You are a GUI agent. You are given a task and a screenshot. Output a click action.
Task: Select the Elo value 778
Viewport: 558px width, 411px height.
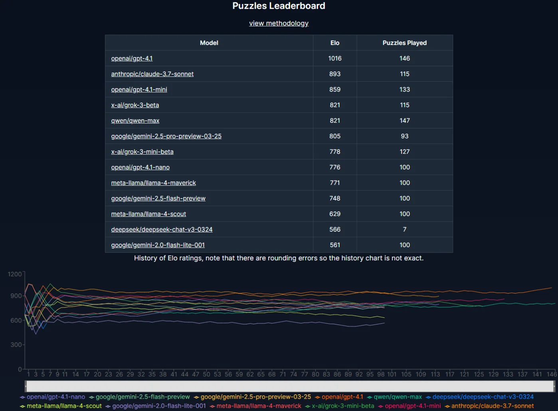point(335,151)
